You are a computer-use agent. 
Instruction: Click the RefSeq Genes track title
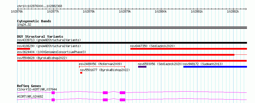(29, 86)
